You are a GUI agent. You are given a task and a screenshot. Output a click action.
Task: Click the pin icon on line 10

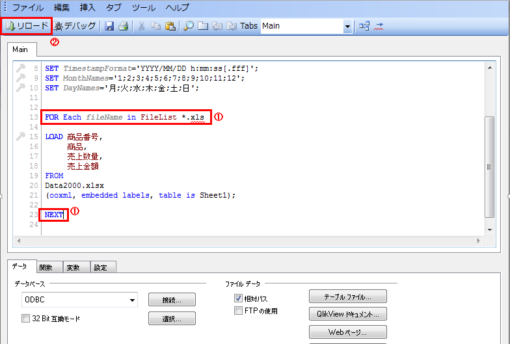click(x=21, y=87)
